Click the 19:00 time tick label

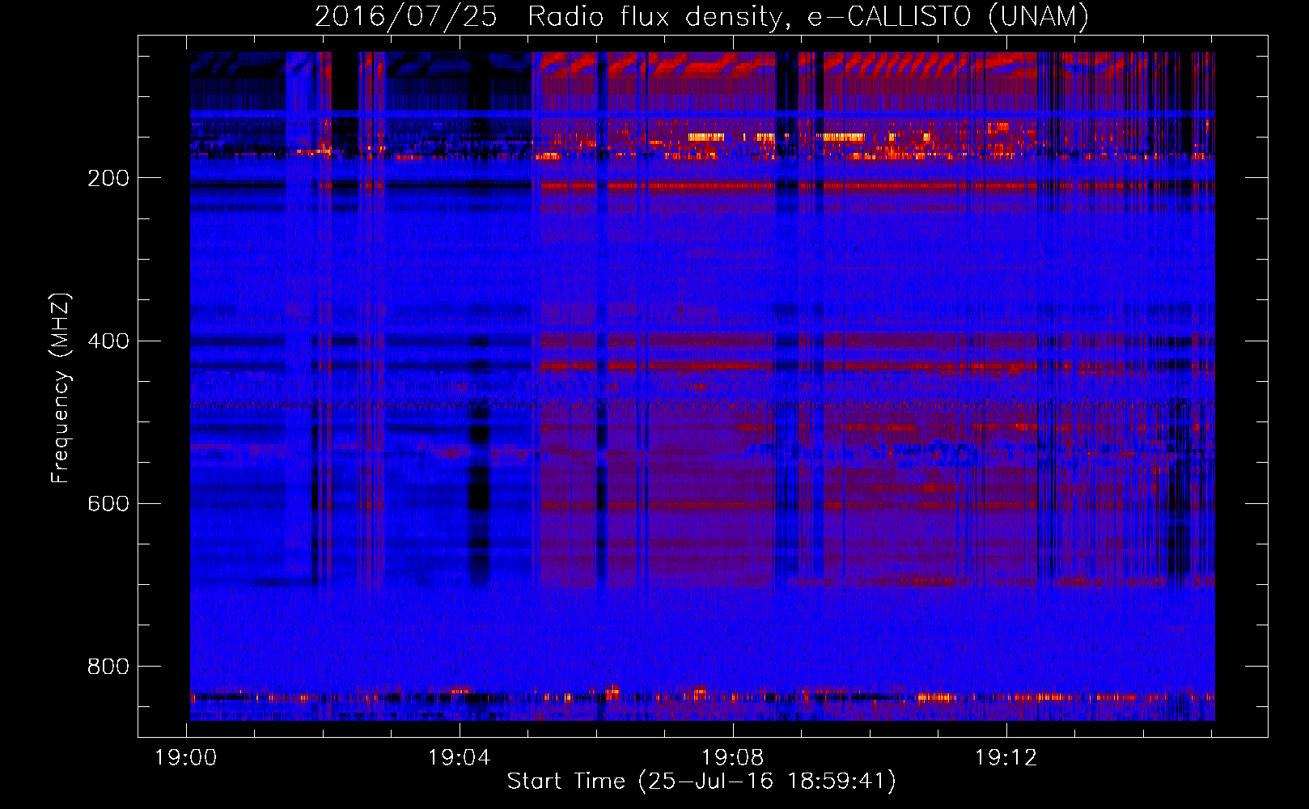(x=186, y=758)
